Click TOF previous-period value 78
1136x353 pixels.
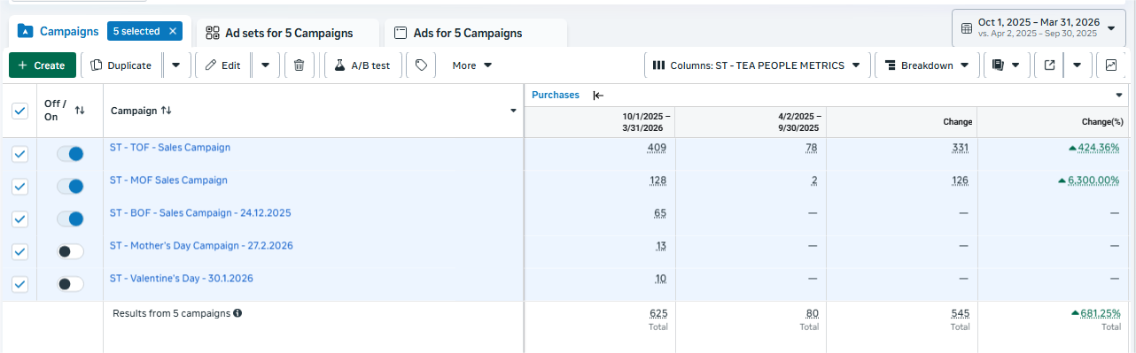point(812,148)
